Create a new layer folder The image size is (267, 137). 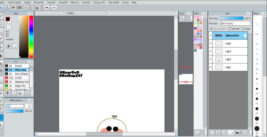[x=237, y=132]
